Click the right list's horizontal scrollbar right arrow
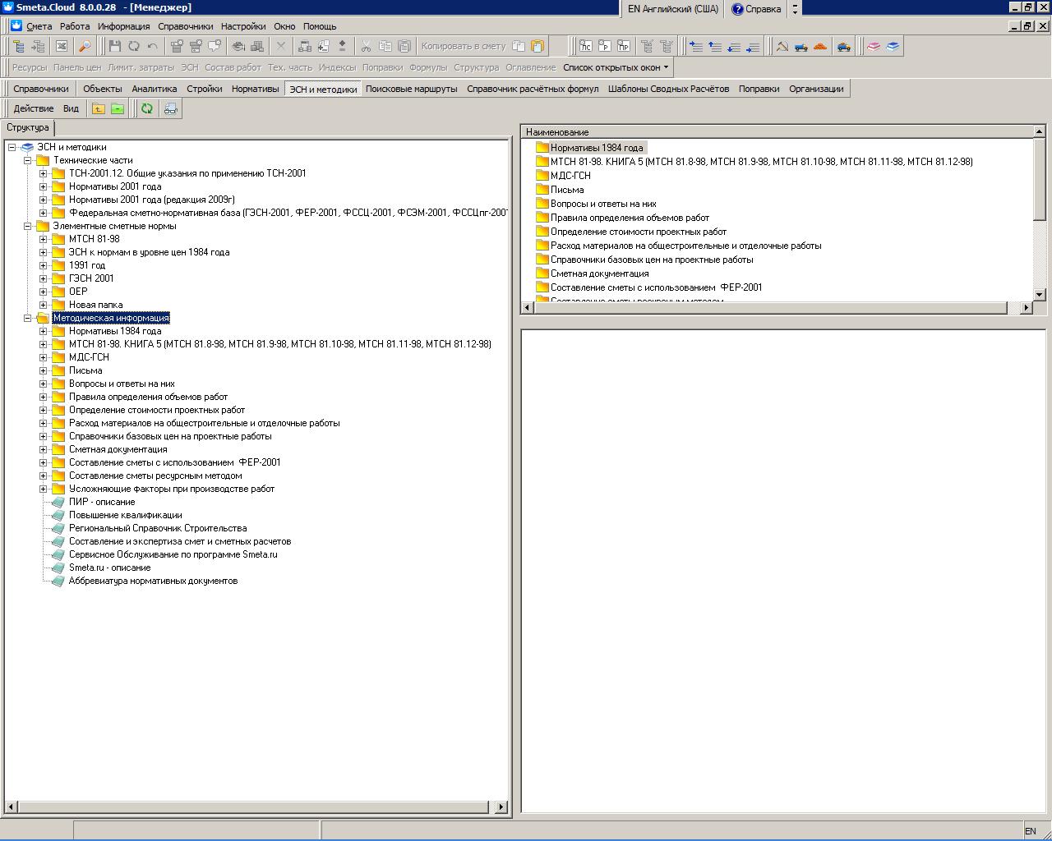The width and height of the screenshot is (1052, 841). [1026, 307]
